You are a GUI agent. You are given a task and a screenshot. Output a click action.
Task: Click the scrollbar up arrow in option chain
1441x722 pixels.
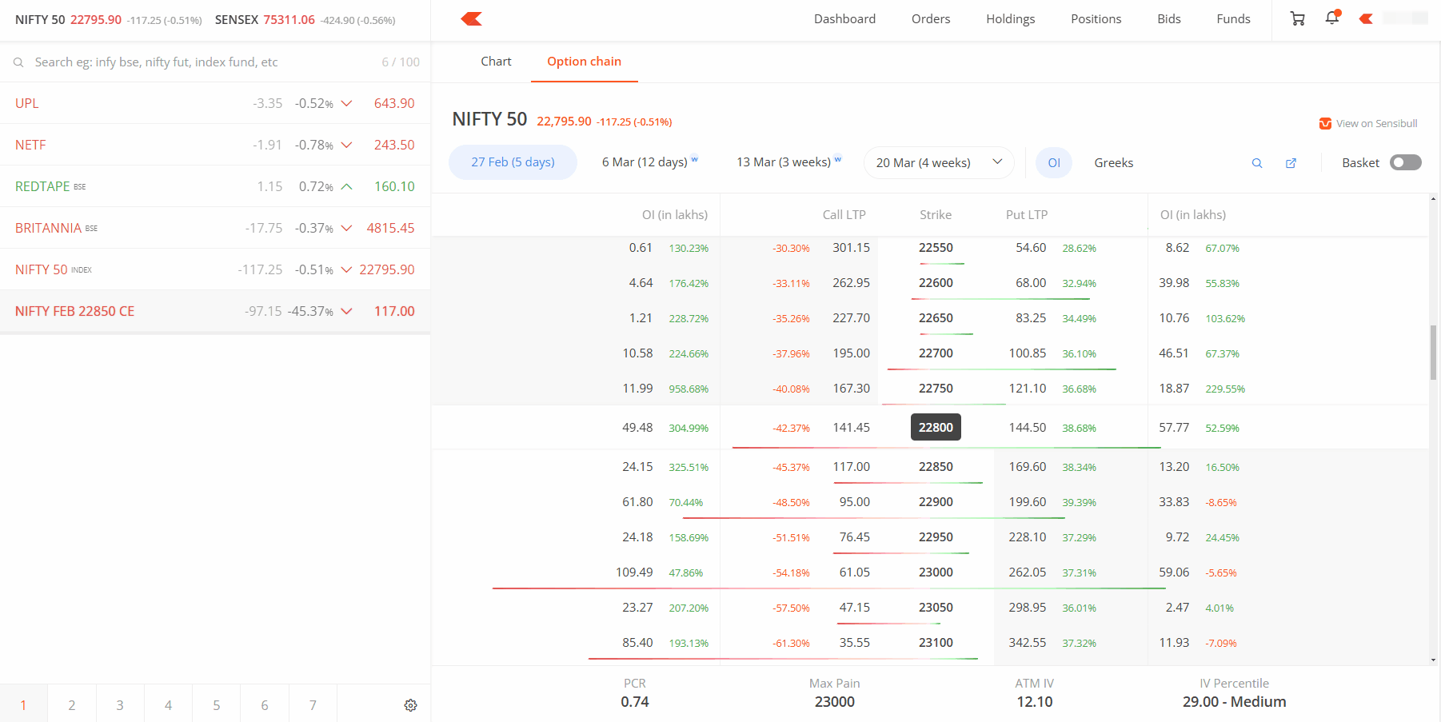click(x=1433, y=198)
